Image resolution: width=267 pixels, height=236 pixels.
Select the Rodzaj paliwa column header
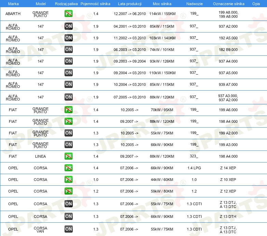66,4
